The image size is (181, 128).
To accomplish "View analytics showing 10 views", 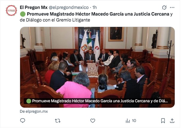I will pyautogui.click(x=131, y=121).
